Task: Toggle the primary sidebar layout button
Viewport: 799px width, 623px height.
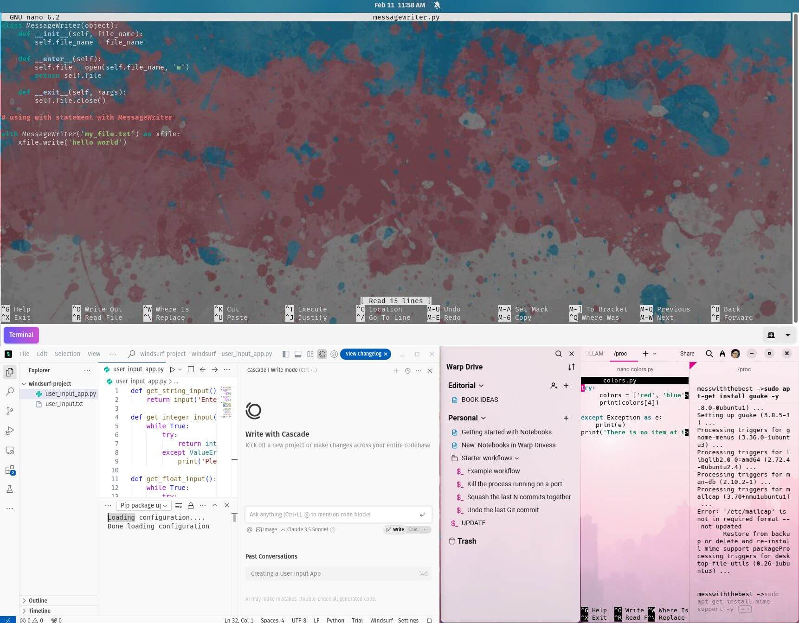Action: 286,354
